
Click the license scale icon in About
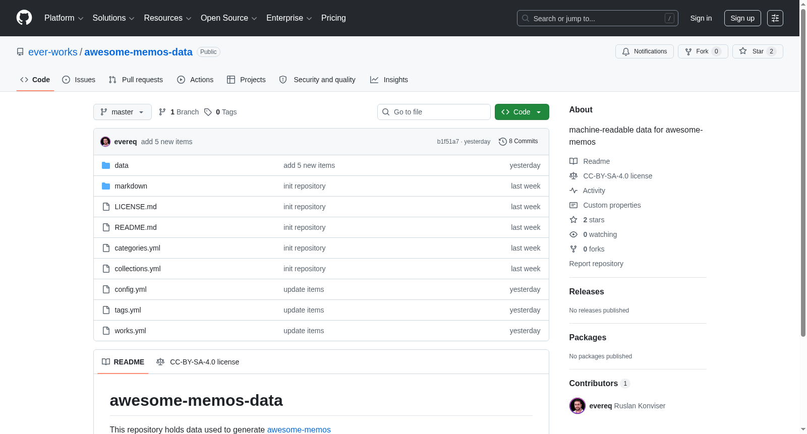coord(573,176)
